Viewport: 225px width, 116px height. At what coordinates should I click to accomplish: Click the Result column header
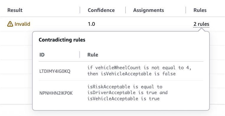15,10
